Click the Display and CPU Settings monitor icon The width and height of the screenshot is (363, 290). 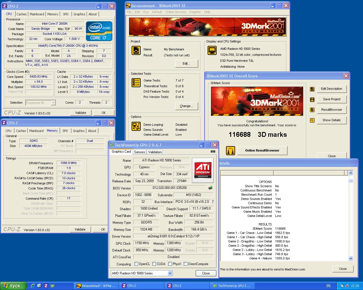(212, 50)
